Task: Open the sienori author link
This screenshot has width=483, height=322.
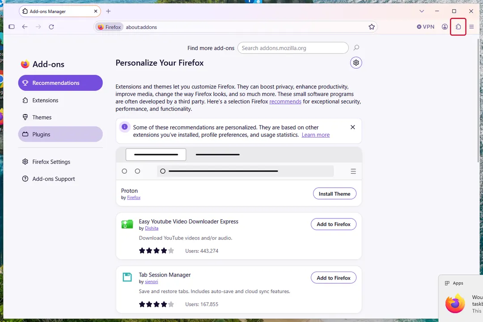Action: 151,282
